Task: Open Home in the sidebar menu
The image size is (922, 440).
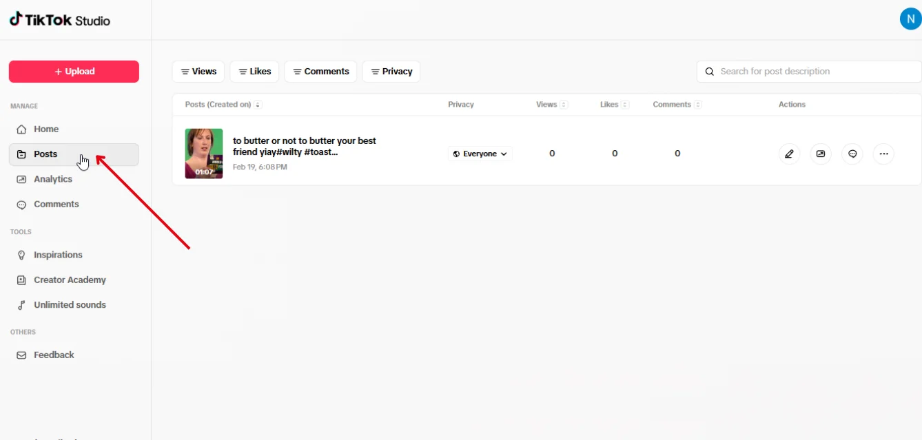Action: point(46,129)
